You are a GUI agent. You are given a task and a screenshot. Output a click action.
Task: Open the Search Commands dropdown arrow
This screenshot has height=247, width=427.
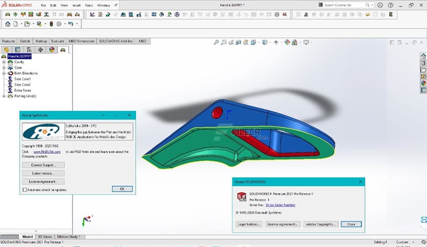[x=372, y=5]
